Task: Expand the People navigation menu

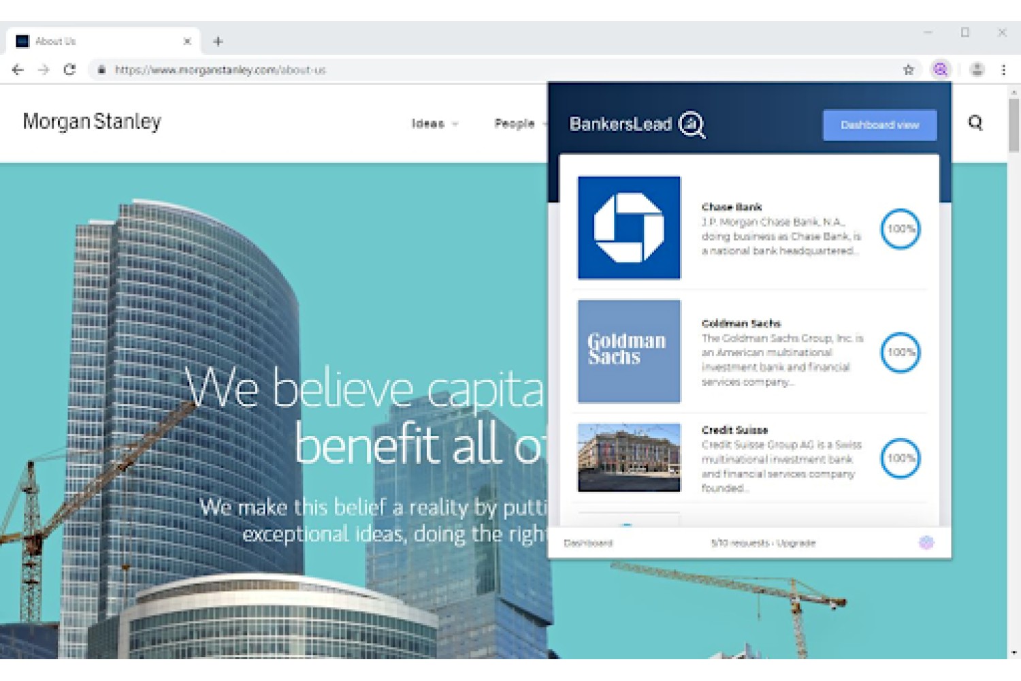Action: 521,123
